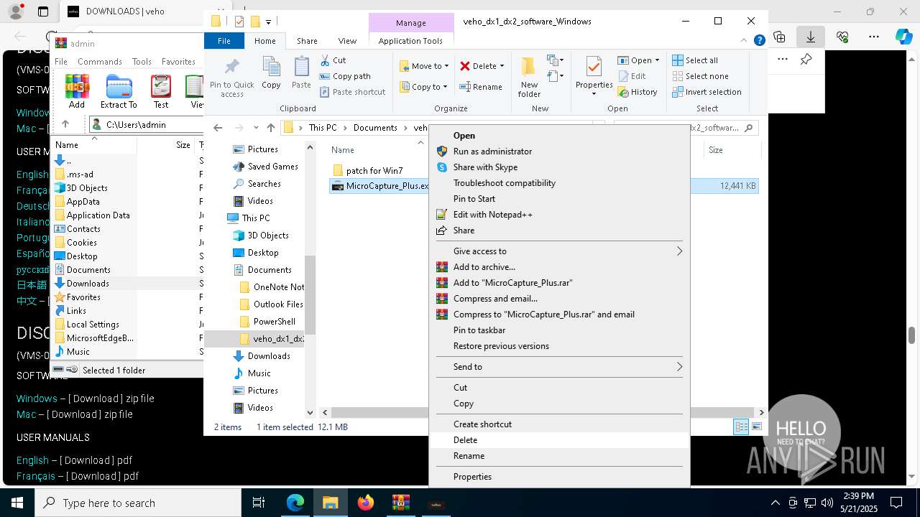This screenshot has height=517, width=920.
Task: Click the Windows link below the lower DISCOVERY heading
Action: coord(37,399)
